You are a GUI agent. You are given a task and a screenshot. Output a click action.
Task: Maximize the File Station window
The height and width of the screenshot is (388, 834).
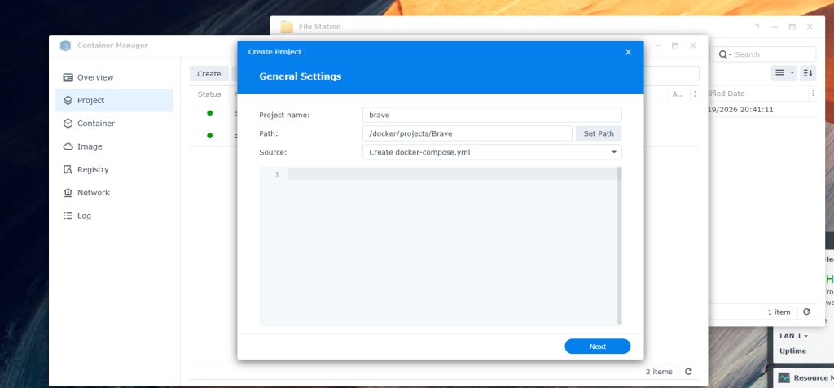(792, 27)
